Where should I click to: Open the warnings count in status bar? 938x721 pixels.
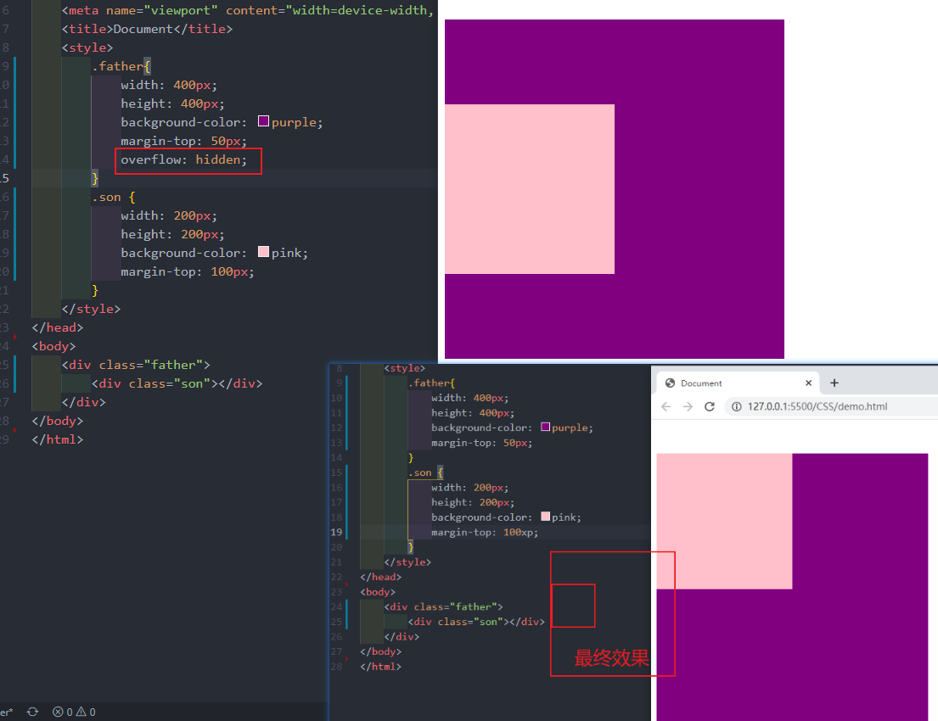pos(87,712)
